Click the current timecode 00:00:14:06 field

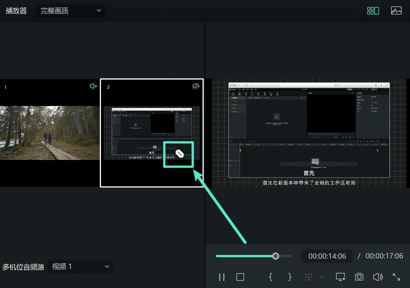pyautogui.click(x=327, y=256)
